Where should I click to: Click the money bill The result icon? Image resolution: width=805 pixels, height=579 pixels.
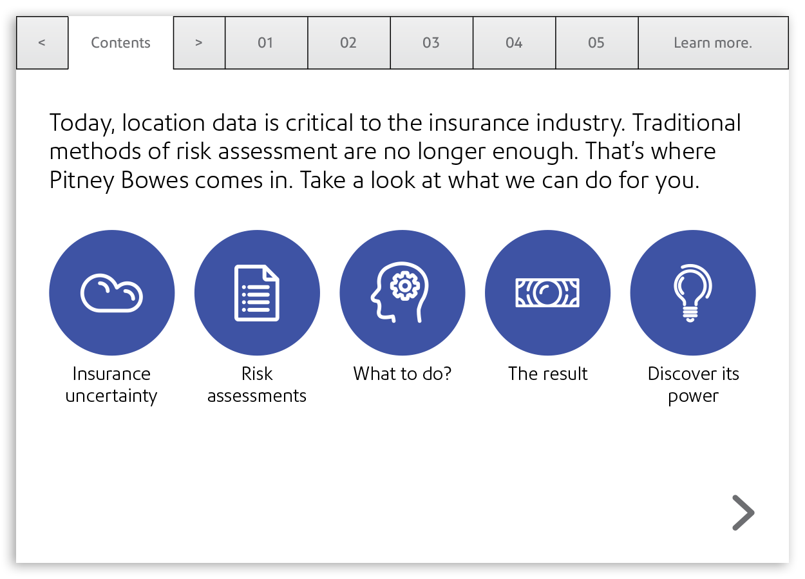(547, 293)
